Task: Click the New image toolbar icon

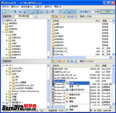Action: (x=4, y=12)
